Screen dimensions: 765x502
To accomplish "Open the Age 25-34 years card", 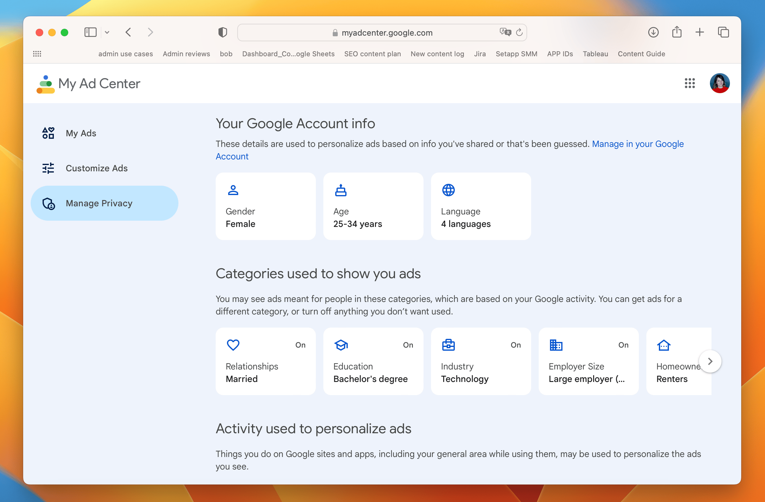I will (x=373, y=206).
